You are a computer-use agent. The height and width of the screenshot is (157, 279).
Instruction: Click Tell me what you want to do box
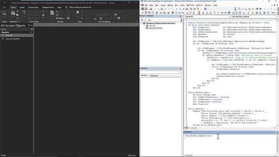click(80, 7)
